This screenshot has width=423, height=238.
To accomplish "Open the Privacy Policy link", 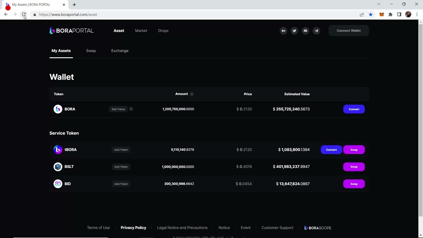I will [x=134, y=228].
